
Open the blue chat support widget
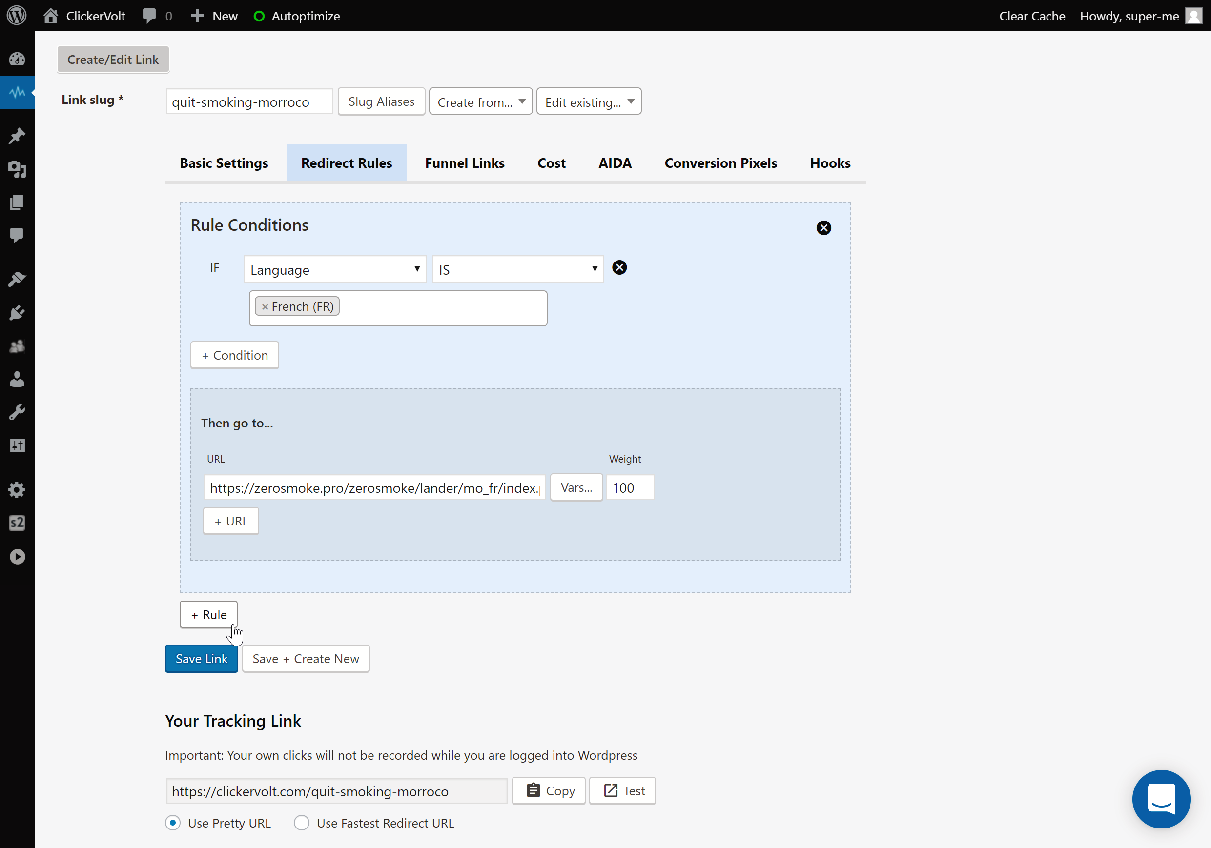[1161, 799]
